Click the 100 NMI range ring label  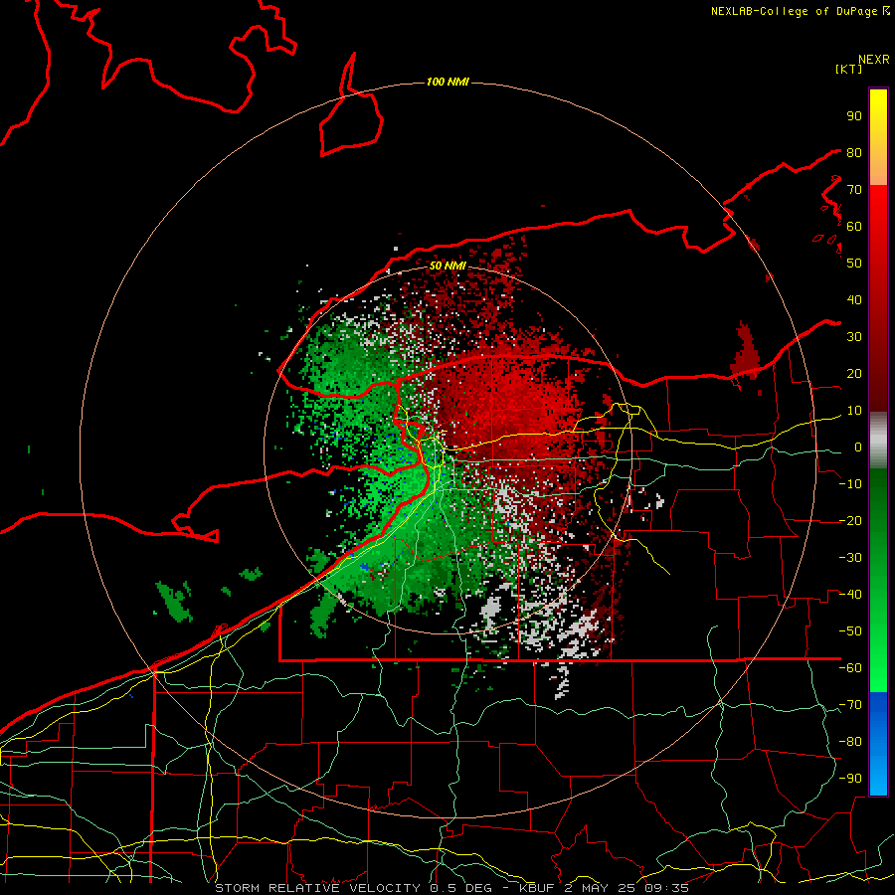tap(447, 83)
